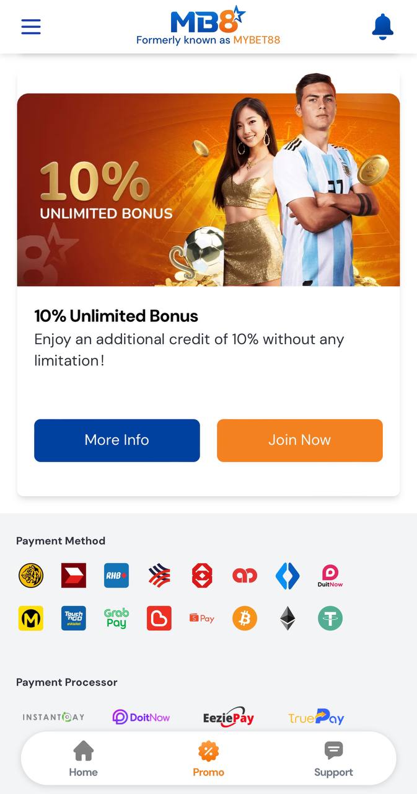Open the Support tab
417x794 pixels.
coord(333,759)
